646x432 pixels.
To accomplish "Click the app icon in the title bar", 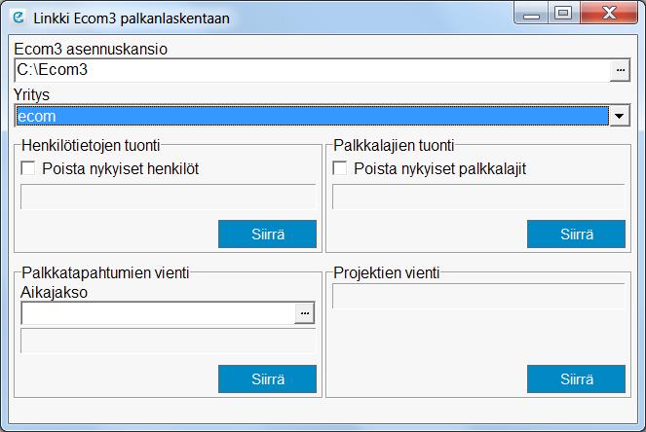I will [x=18, y=18].
